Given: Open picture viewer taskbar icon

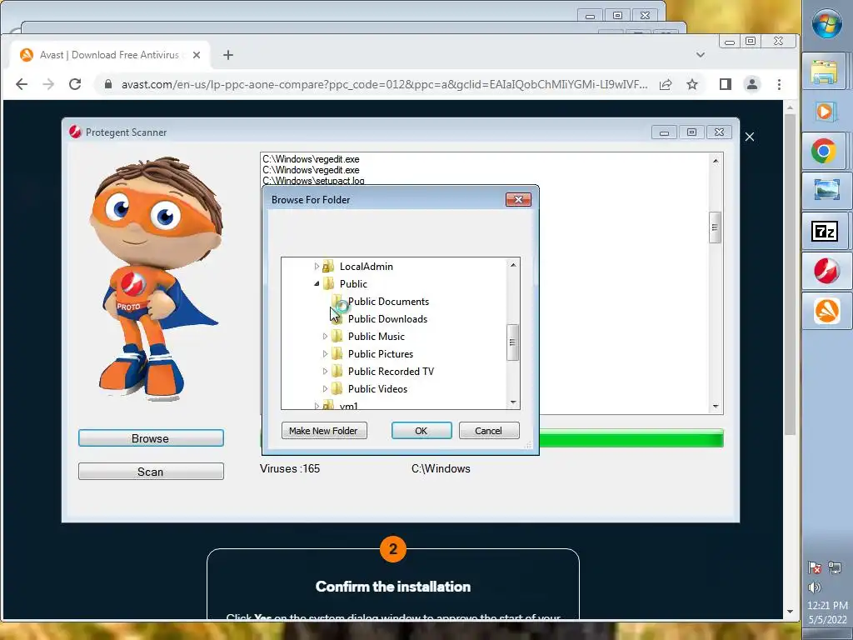Looking at the screenshot, I should [x=826, y=191].
